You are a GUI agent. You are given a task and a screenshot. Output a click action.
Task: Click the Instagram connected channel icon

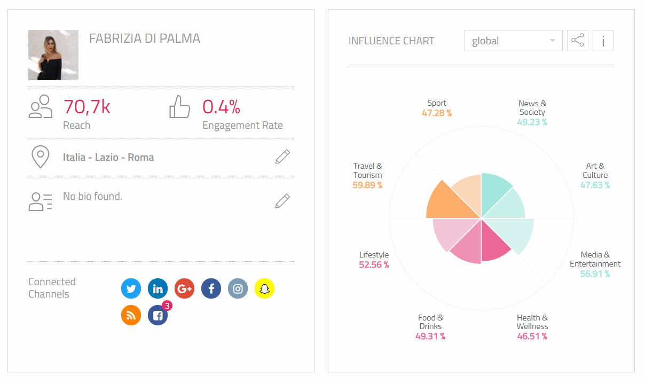[x=238, y=289]
